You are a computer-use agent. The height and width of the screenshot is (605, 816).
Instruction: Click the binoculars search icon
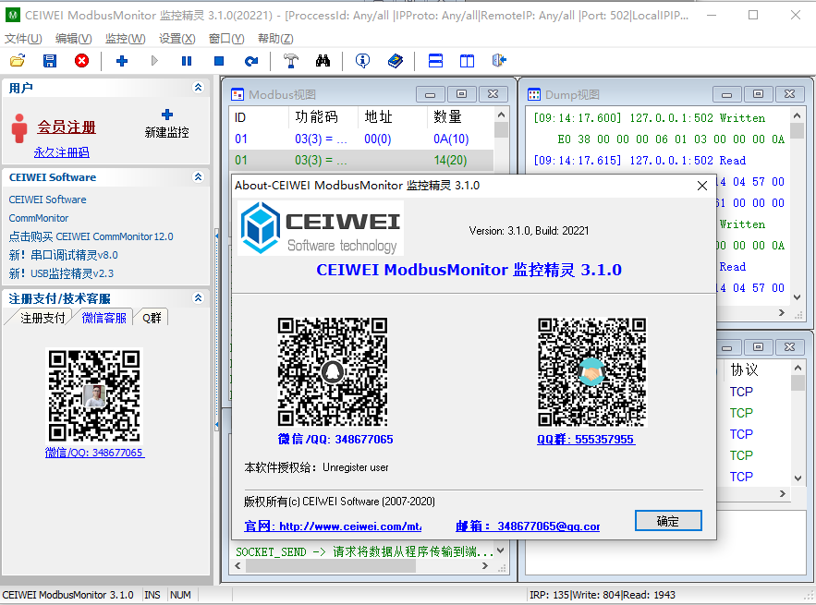click(x=323, y=61)
